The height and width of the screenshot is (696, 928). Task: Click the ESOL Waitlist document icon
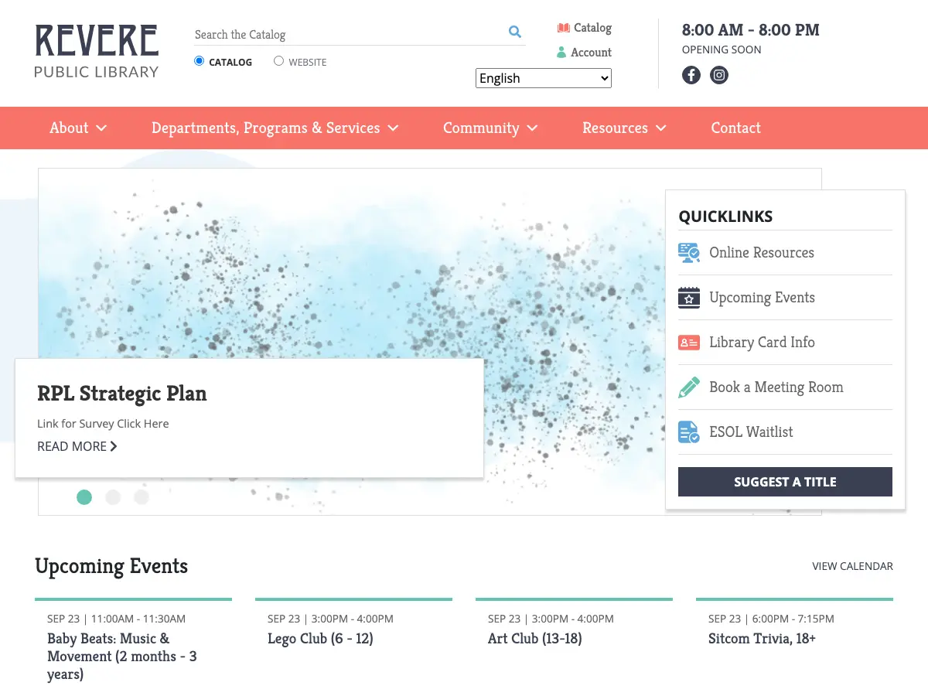click(x=689, y=432)
